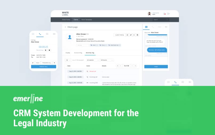
Task: Open the All matters dropdown
Action: (93, 60)
